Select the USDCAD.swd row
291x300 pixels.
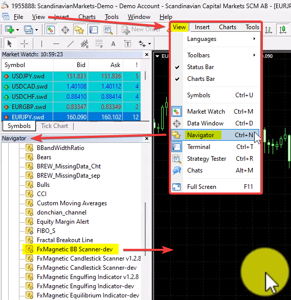coord(71,87)
